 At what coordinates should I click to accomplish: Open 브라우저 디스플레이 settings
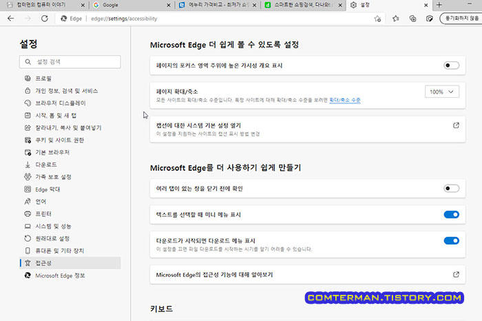tap(70, 103)
